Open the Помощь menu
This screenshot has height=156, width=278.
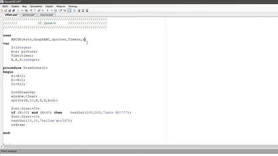[x=73, y=6]
